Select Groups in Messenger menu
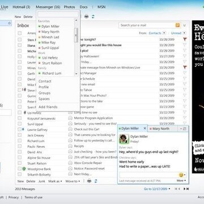The image size is (204, 204). tap(45, 93)
